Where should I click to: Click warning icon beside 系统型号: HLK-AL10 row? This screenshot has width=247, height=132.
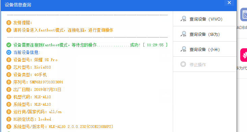9,104
